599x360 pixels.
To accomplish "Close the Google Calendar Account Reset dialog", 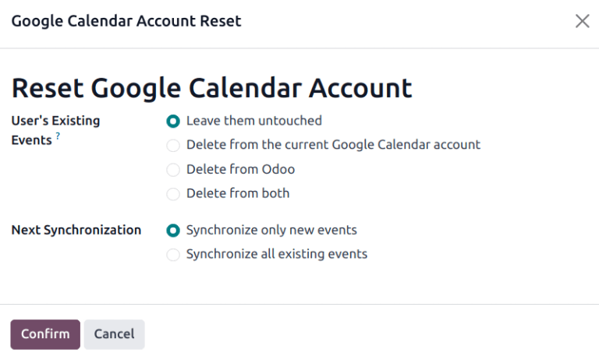I will (582, 22).
